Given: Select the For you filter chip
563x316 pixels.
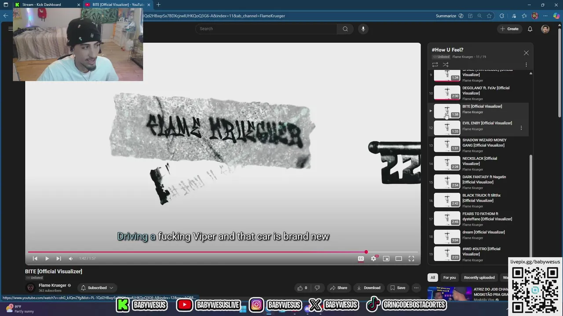Looking at the screenshot, I should pyautogui.click(x=450, y=277).
